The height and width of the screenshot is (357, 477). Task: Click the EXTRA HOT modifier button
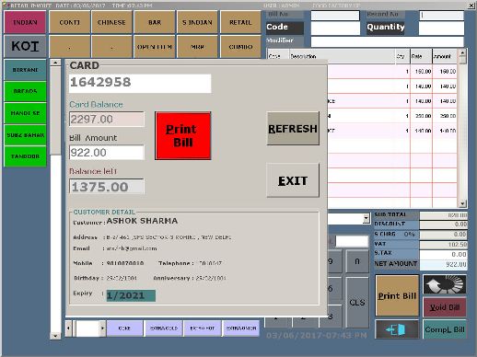(203, 328)
